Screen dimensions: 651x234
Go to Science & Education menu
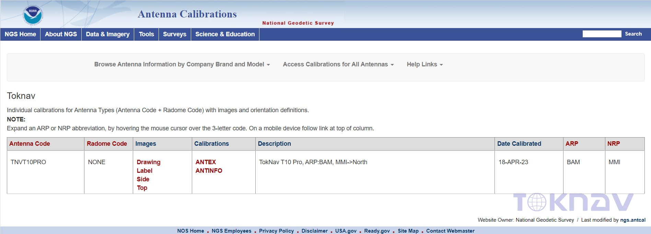click(x=225, y=34)
